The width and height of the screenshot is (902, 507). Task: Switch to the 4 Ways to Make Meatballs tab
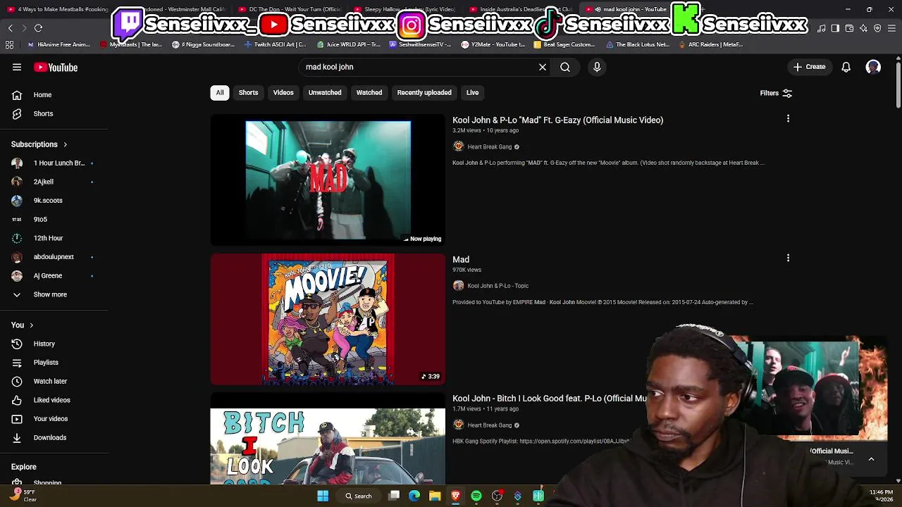pyautogui.click(x=56, y=9)
